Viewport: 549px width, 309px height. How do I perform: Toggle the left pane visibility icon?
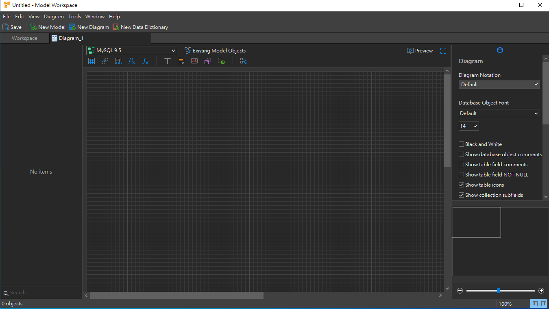pos(535,304)
